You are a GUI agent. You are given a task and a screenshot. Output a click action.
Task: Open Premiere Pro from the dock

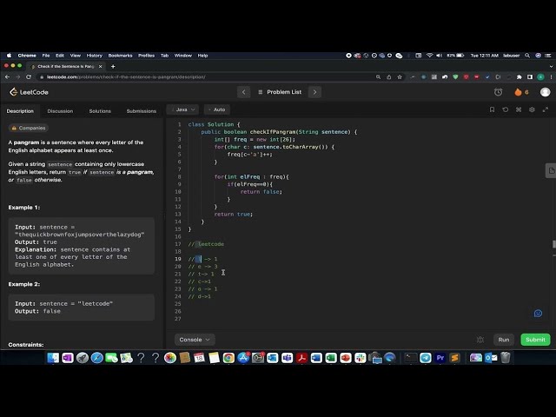(x=440, y=358)
